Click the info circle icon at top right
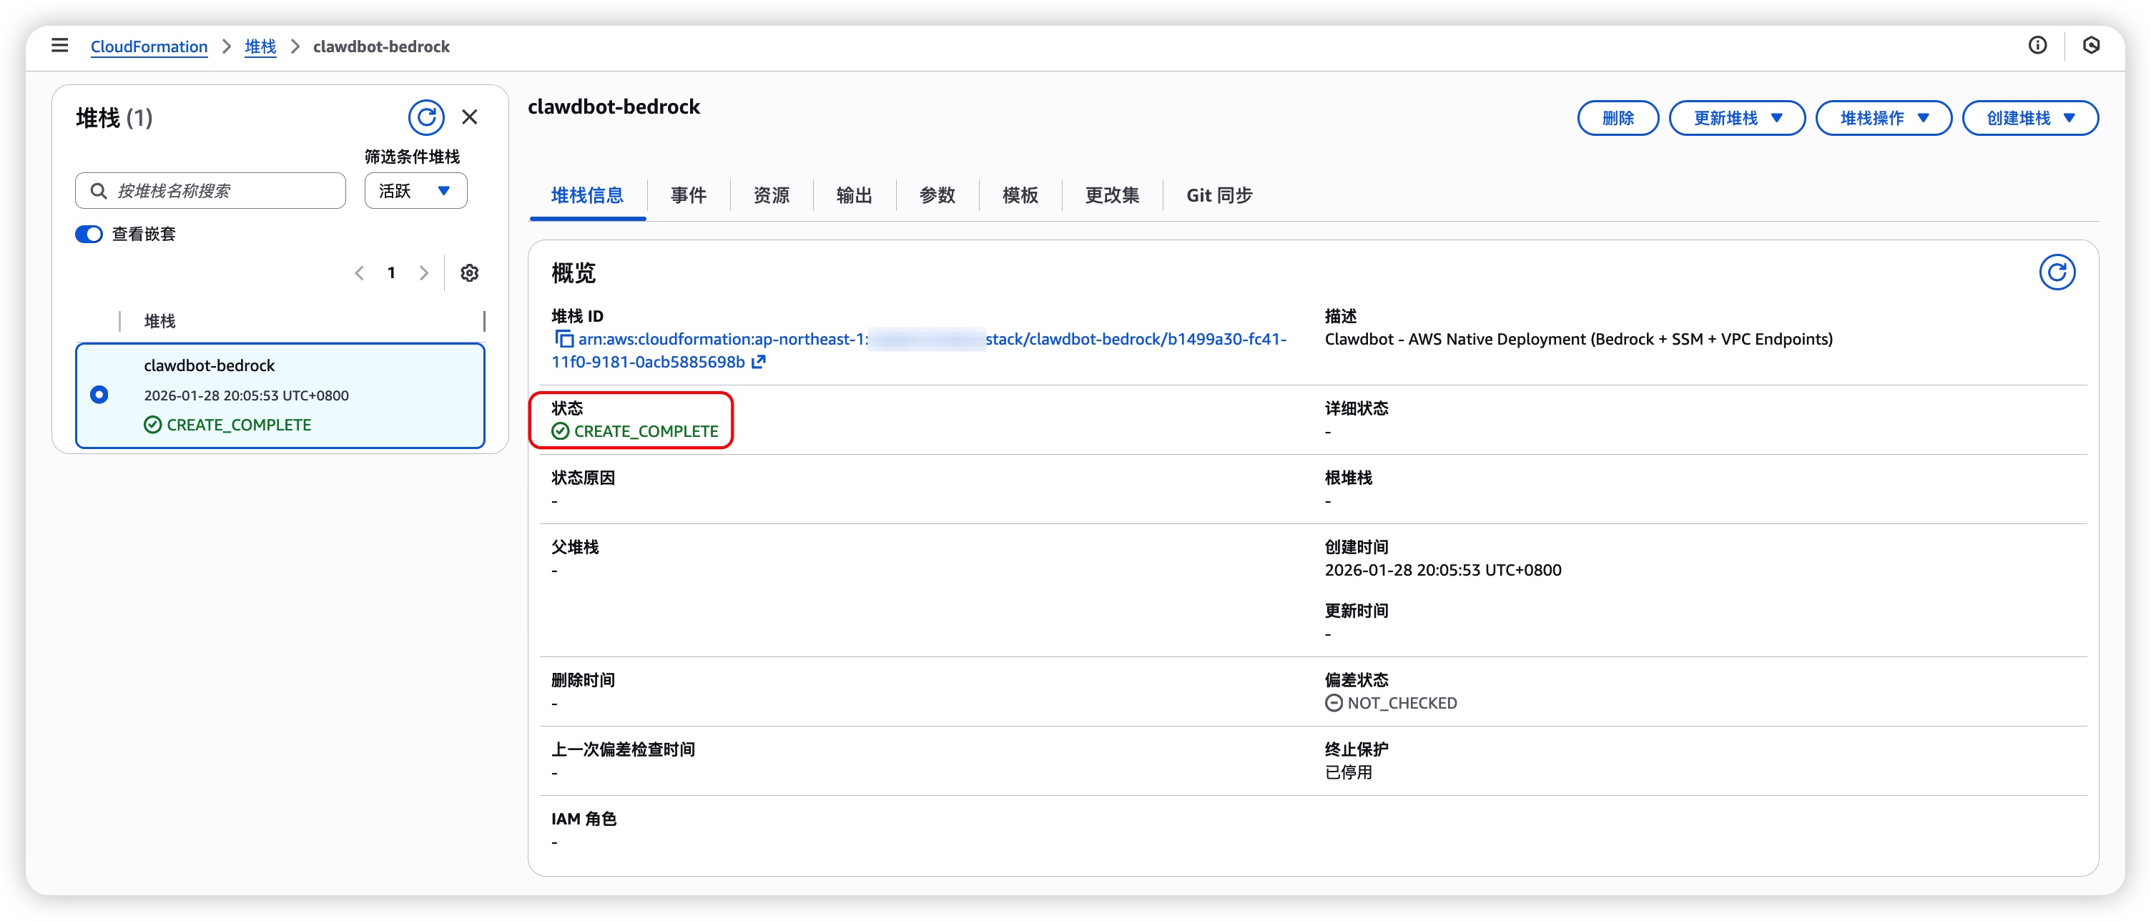2151x921 pixels. click(2037, 46)
